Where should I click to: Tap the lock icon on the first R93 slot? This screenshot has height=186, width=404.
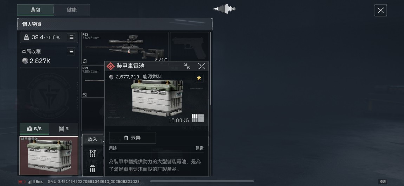[x=85, y=61]
